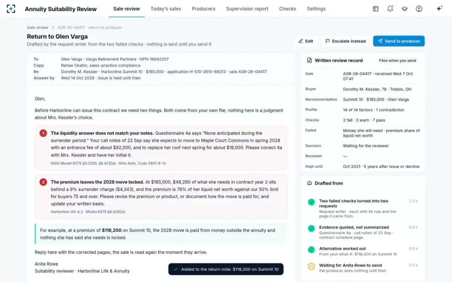Click the Harborline UG-4.2 citation line
This screenshot has width=452, height=282.
click(x=88, y=212)
